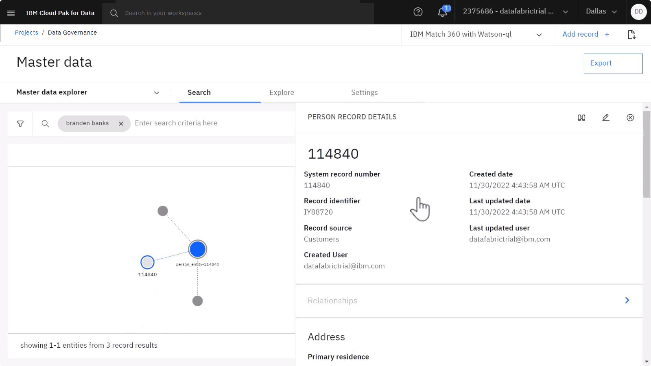
Task: Close the Person Record Details panel
Action: [630, 118]
